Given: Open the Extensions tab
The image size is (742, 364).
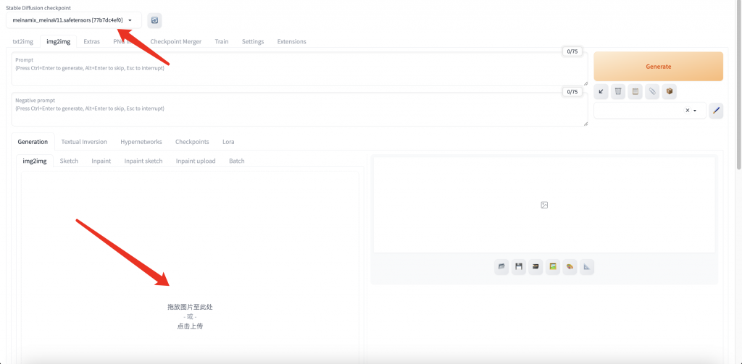Looking at the screenshot, I should tap(291, 41).
